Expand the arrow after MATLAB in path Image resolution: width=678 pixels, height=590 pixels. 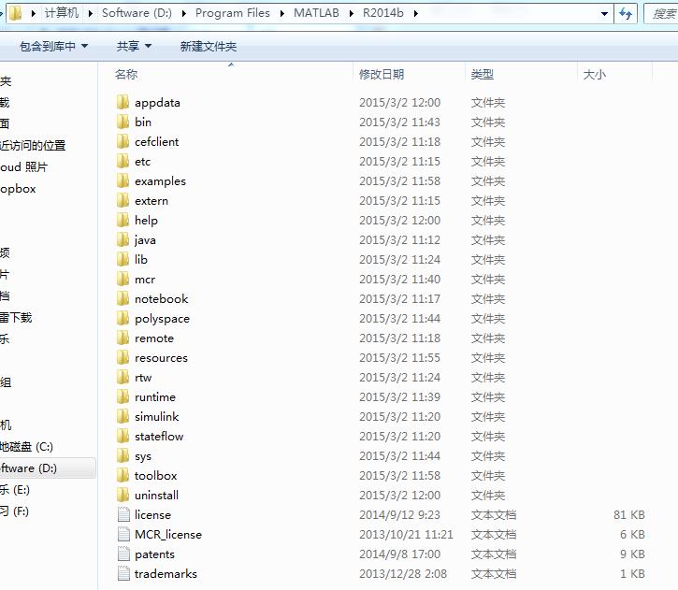(351, 13)
